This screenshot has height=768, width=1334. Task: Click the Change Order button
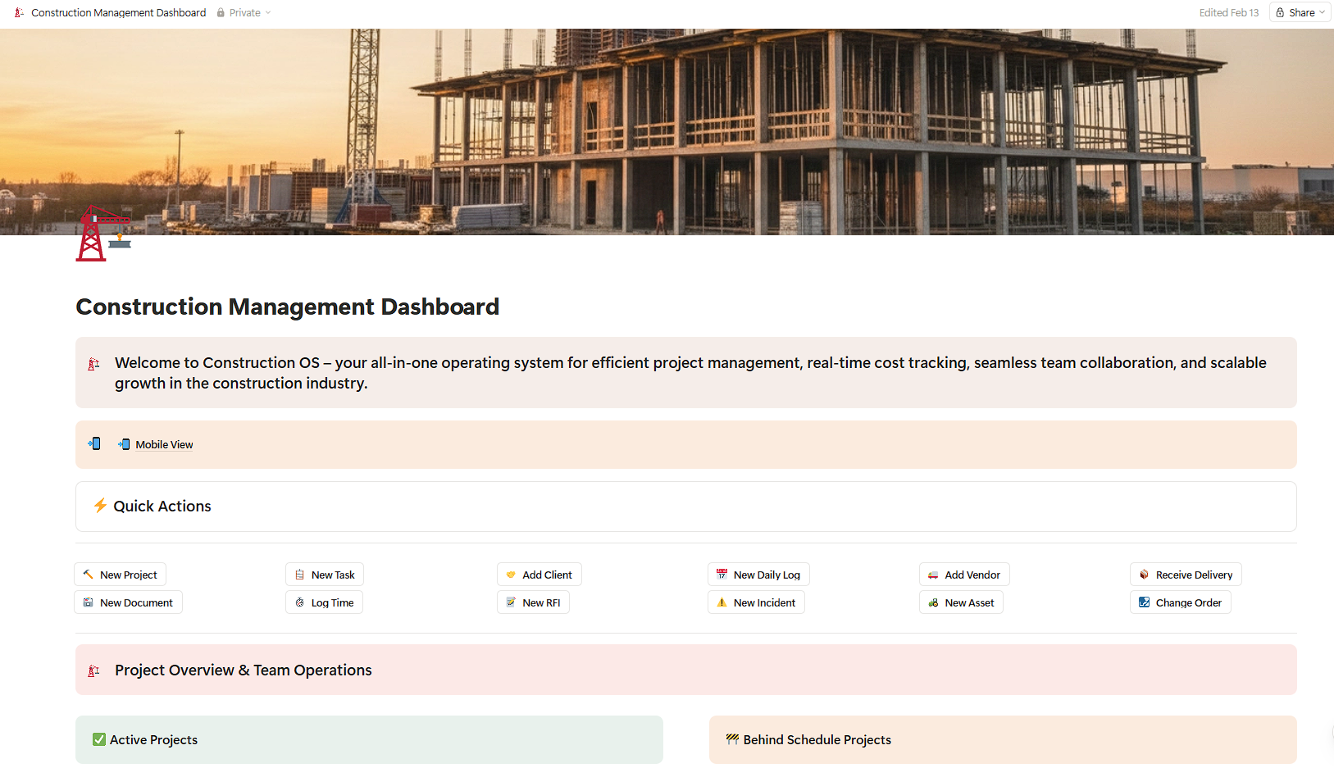coord(1181,602)
